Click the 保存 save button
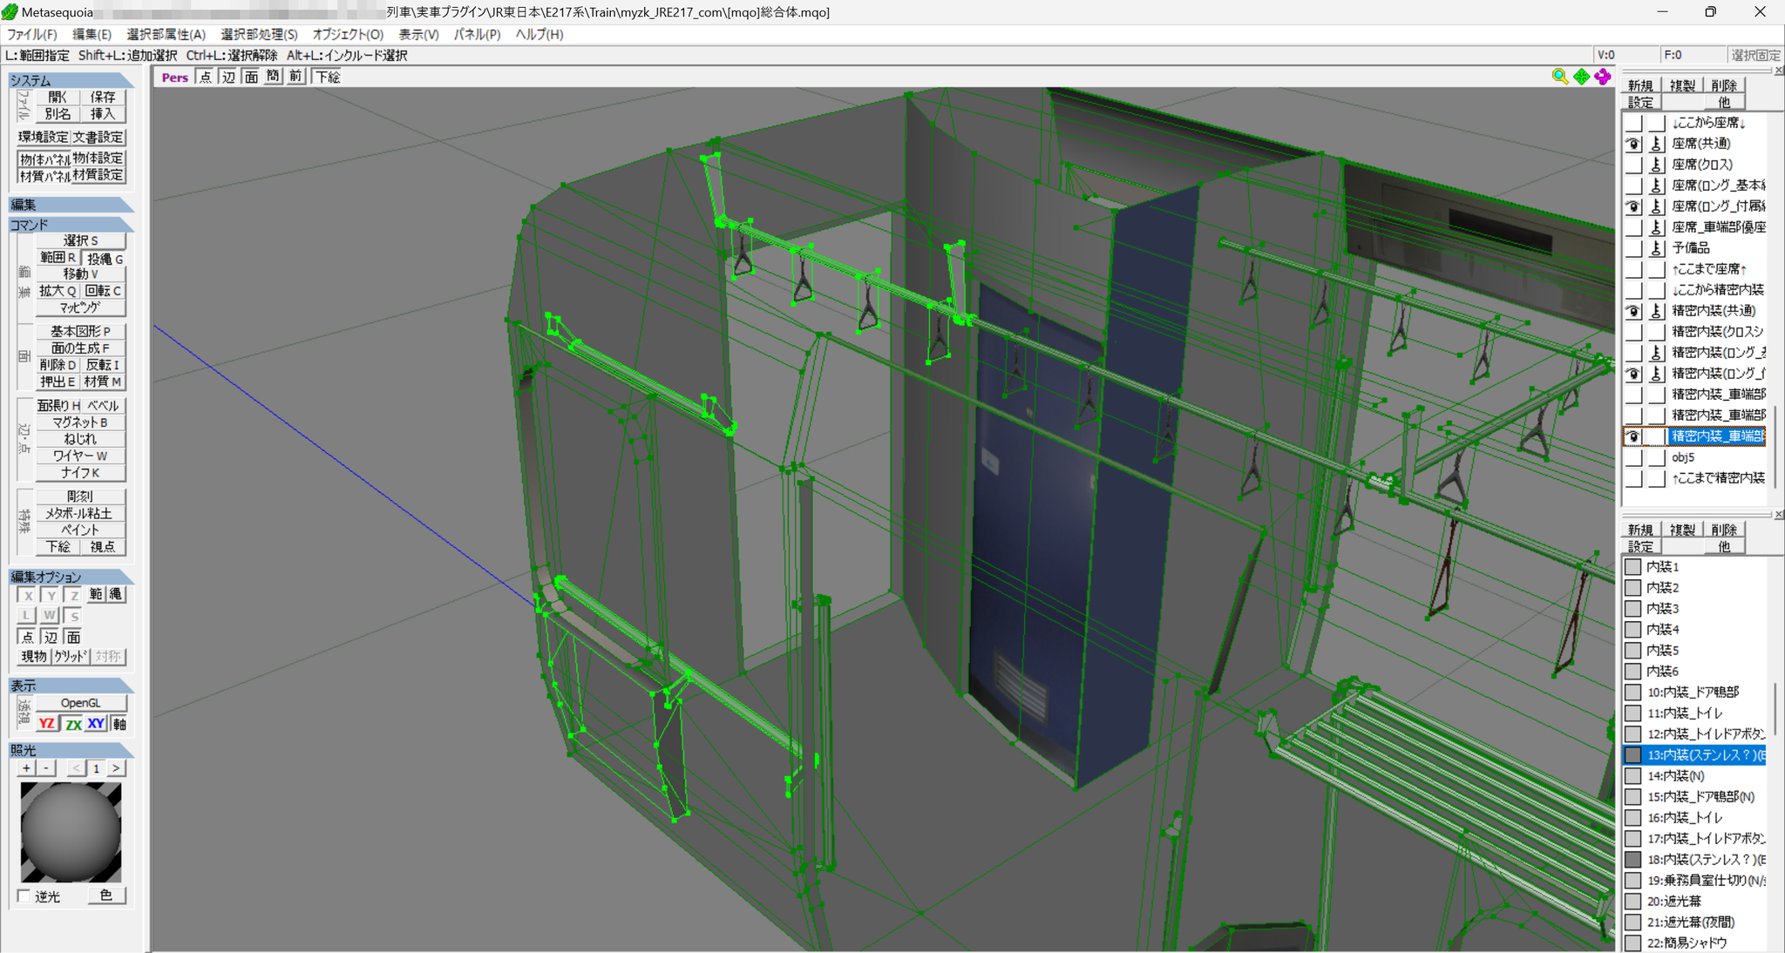The width and height of the screenshot is (1785, 953). [103, 98]
